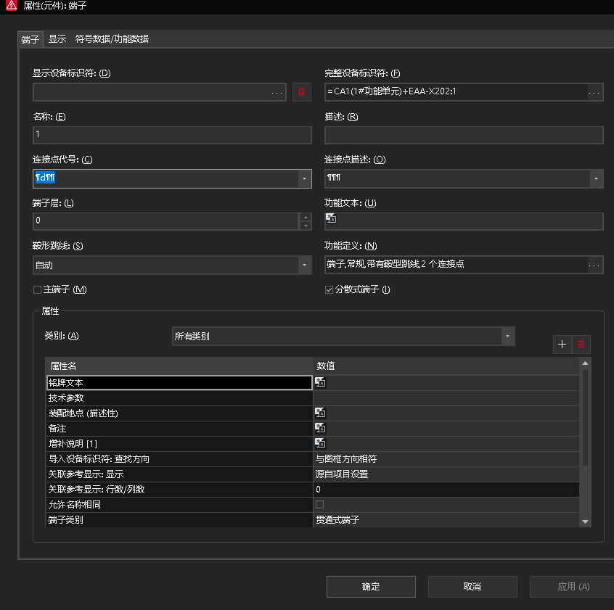Click the red delete icon beside 显示设备标识符 field
The image size is (614, 610).
(x=302, y=92)
